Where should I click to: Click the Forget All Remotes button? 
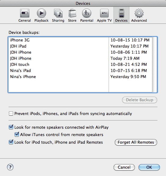click(x=136, y=142)
